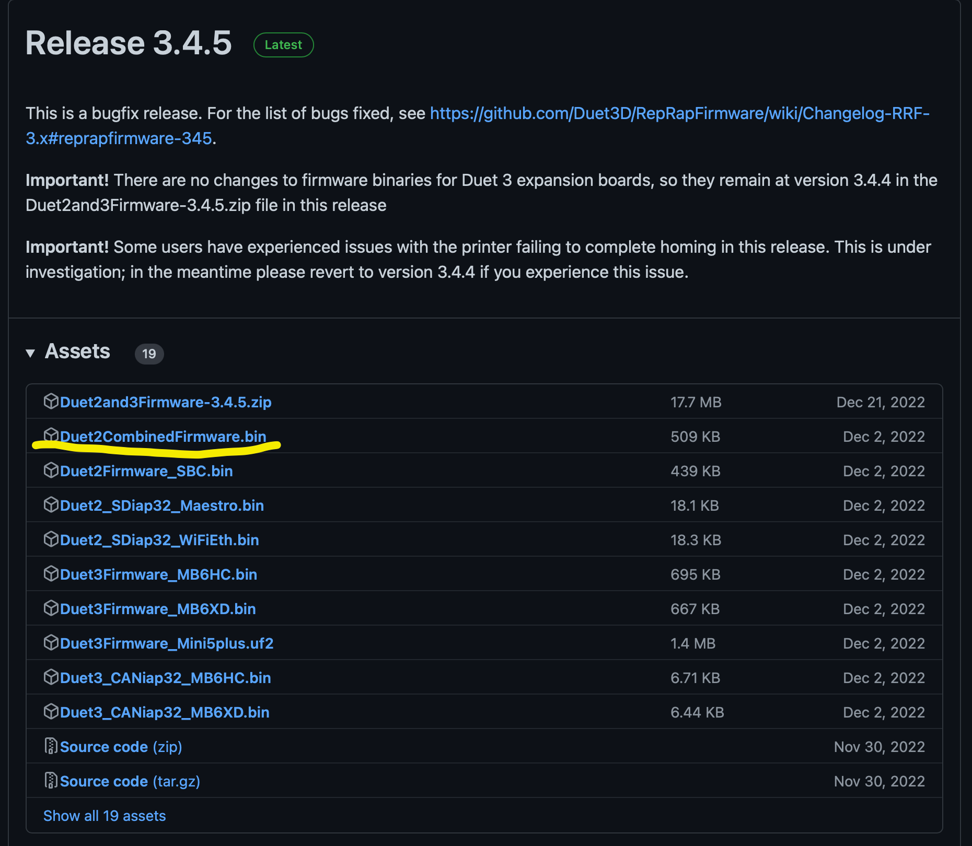The image size is (972, 846).
Task: Click the 18.3 KB file size
Action: [x=696, y=540]
